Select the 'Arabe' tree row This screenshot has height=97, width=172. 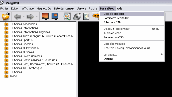(x=13, y=76)
